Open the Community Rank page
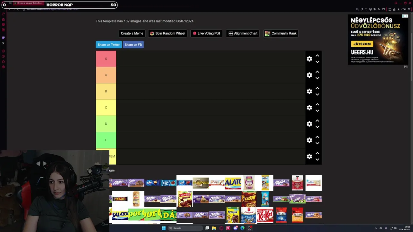Screen dimensions: 413x232 281,33
